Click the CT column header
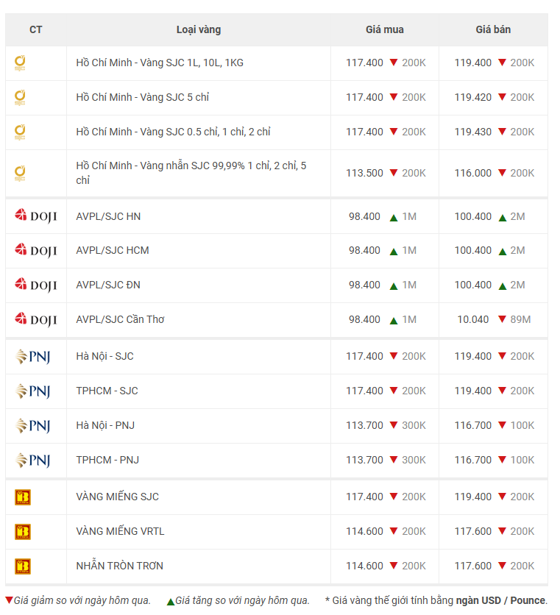The image size is (560, 615). pyautogui.click(x=36, y=30)
